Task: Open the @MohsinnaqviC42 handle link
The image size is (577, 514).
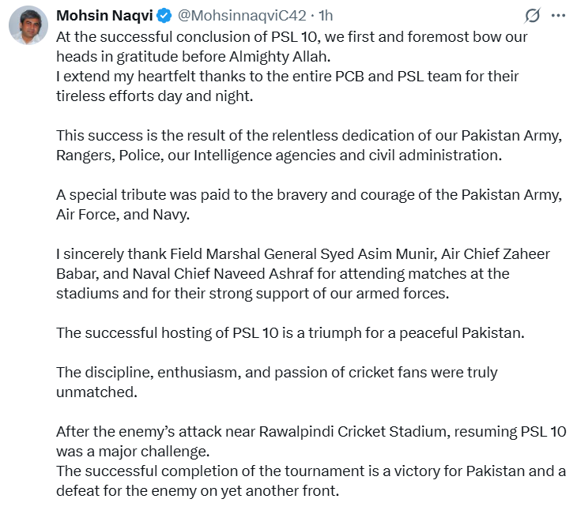Action: (x=242, y=16)
